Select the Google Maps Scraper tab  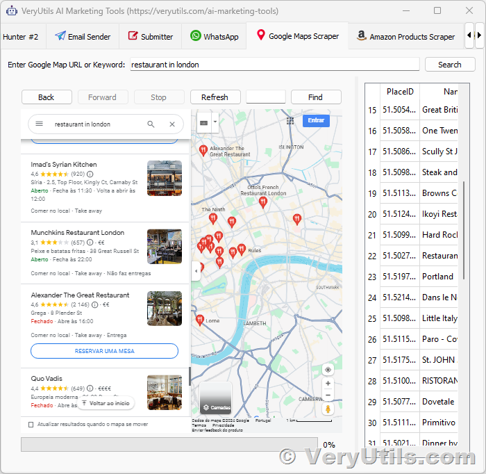point(297,36)
